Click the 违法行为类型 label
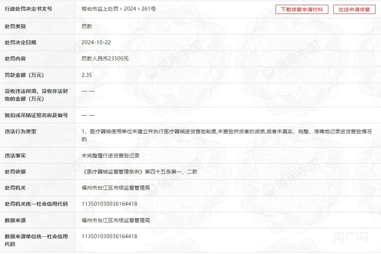 [20, 132]
